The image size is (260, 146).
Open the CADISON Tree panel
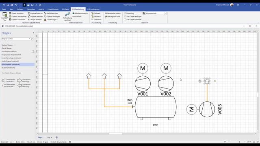tap(4, 17)
